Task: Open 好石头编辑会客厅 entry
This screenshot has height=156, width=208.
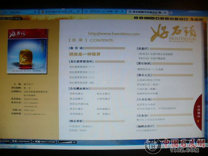Action: click(x=147, y=130)
